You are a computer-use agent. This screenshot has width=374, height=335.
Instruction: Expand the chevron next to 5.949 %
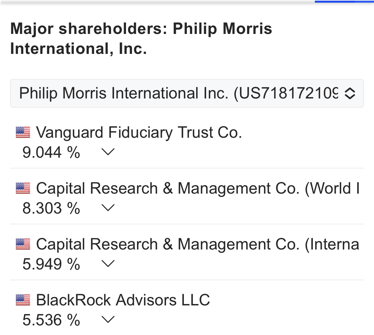[x=108, y=264]
